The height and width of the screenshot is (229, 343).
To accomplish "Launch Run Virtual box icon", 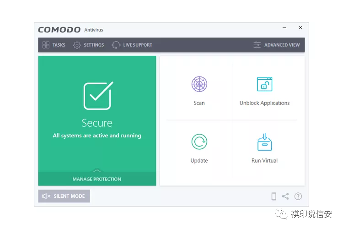I will coord(264,142).
